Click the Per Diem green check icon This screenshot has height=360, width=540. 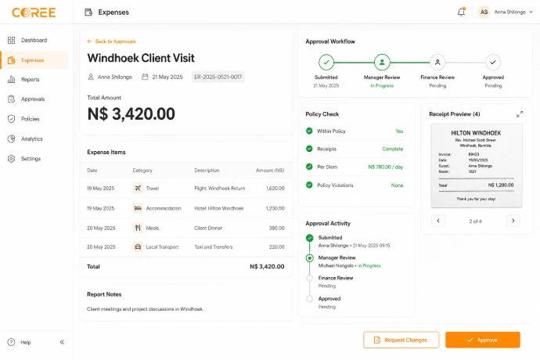pyautogui.click(x=309, y=167)
